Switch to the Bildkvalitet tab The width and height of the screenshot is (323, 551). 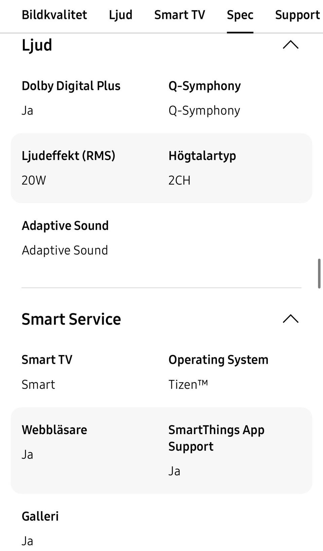pyautogui.click(x=54, y=15)
